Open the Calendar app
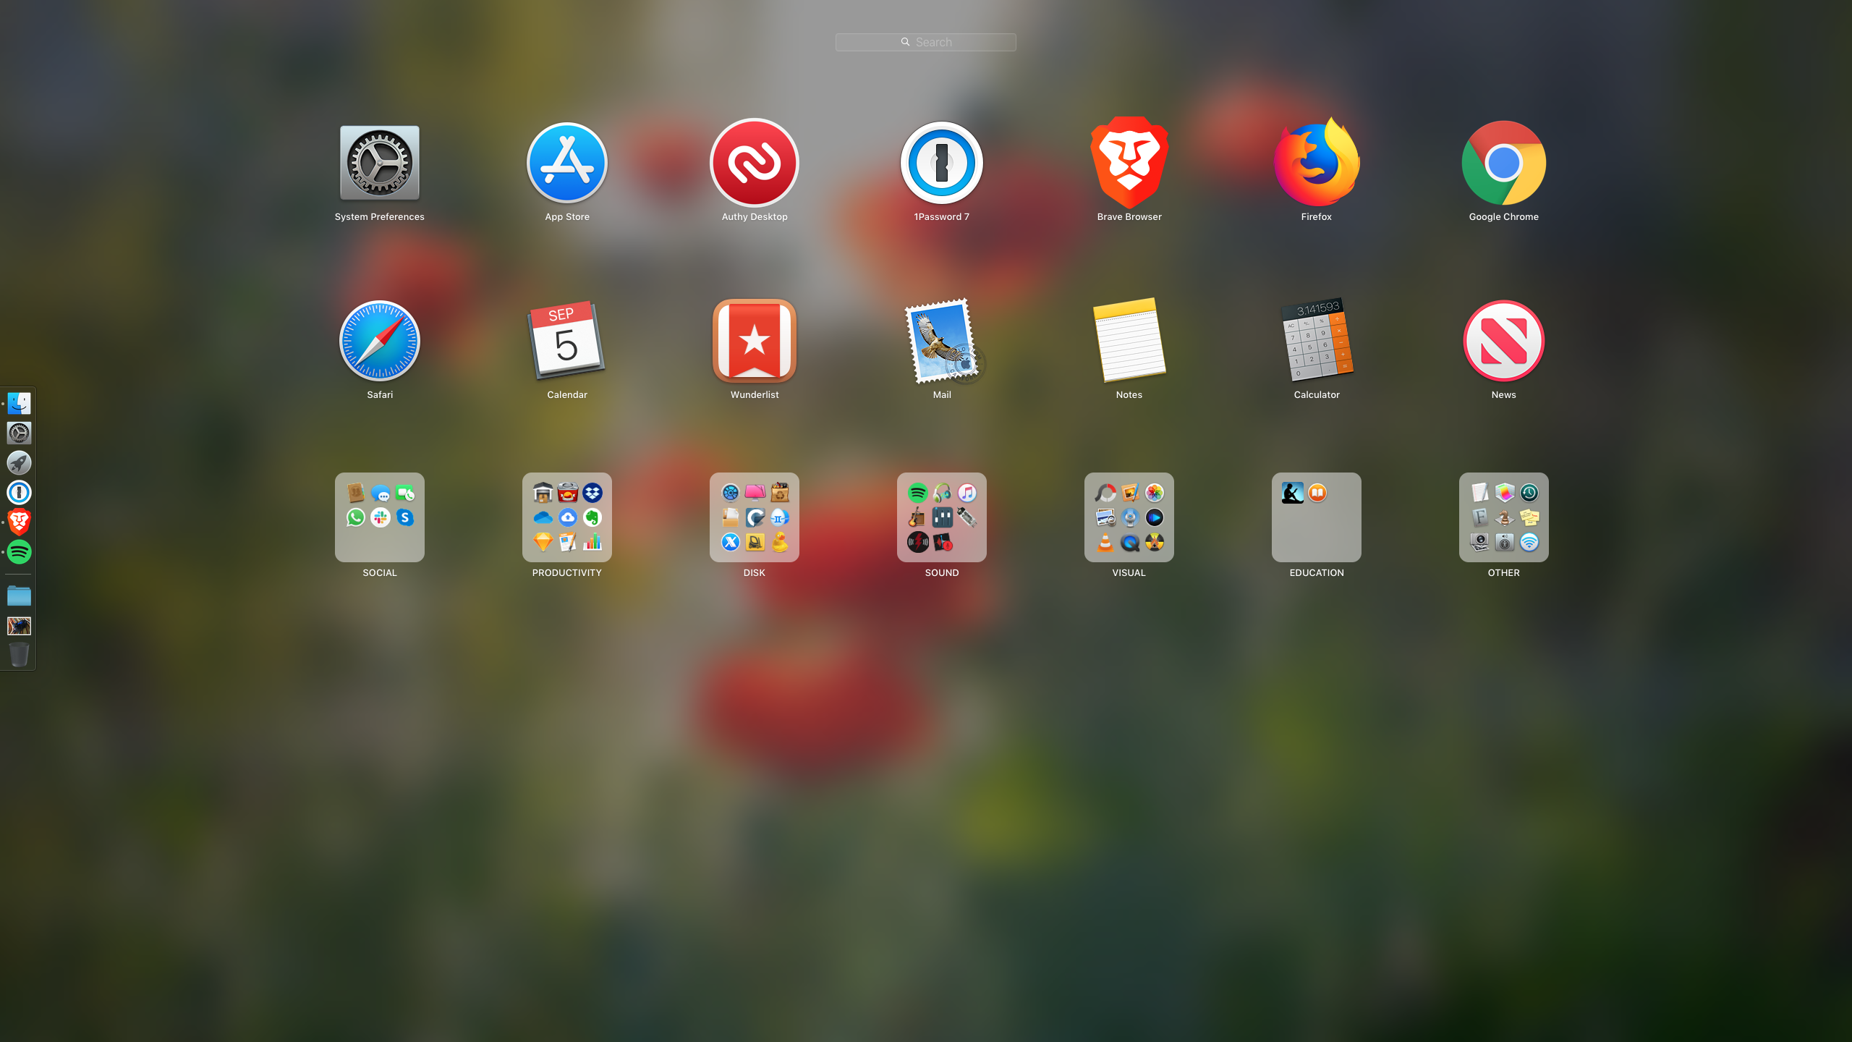The image size is (1852, 1042). point(566,341)
